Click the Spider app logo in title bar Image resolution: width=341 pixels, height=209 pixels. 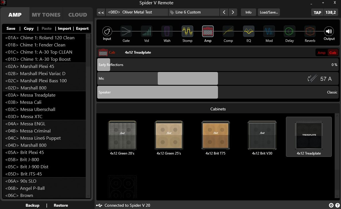pyautogui.click(x=3, y=3)
